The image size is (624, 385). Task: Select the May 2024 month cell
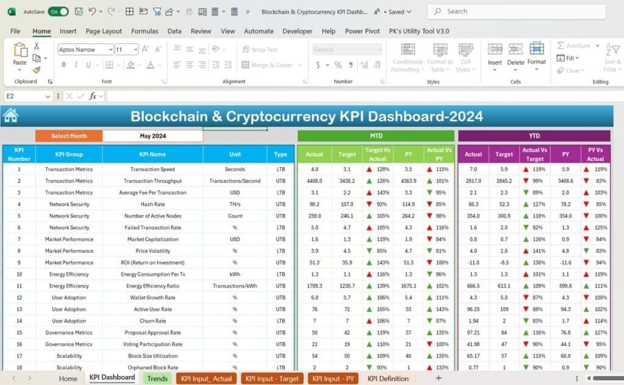(x=153, y=136)
